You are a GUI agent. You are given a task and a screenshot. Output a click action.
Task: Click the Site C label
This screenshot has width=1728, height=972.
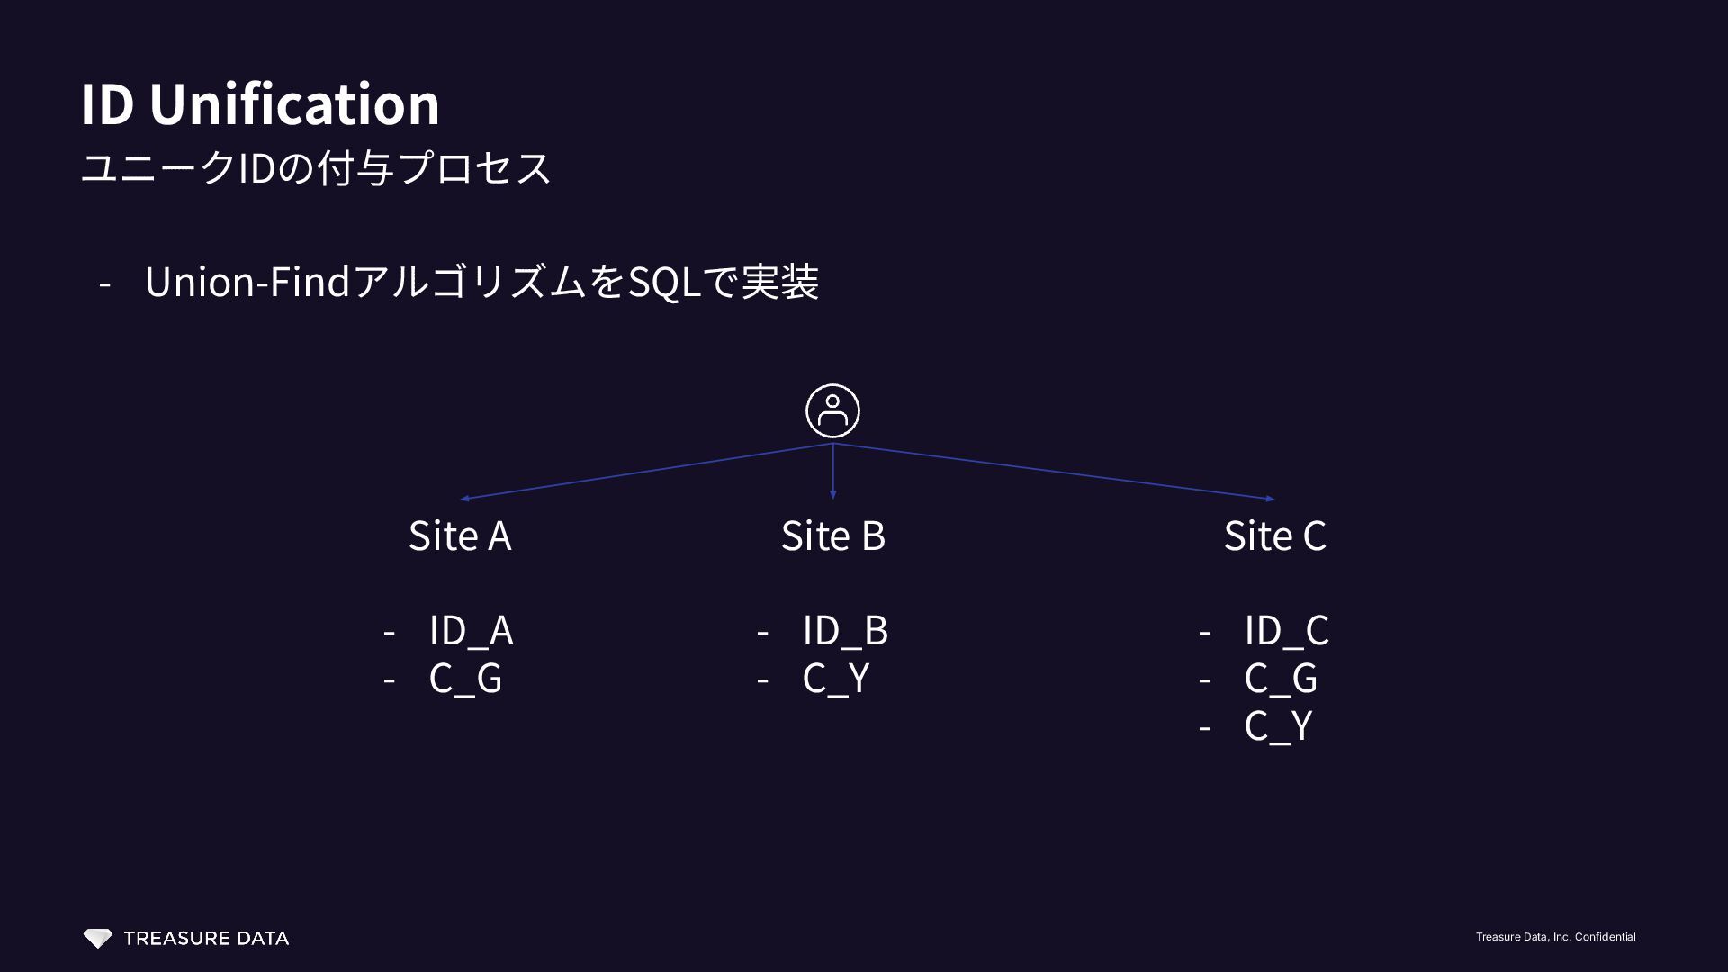(x=1274, y=536)
